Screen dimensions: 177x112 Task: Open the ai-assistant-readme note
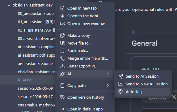click(x=35, y=64)
